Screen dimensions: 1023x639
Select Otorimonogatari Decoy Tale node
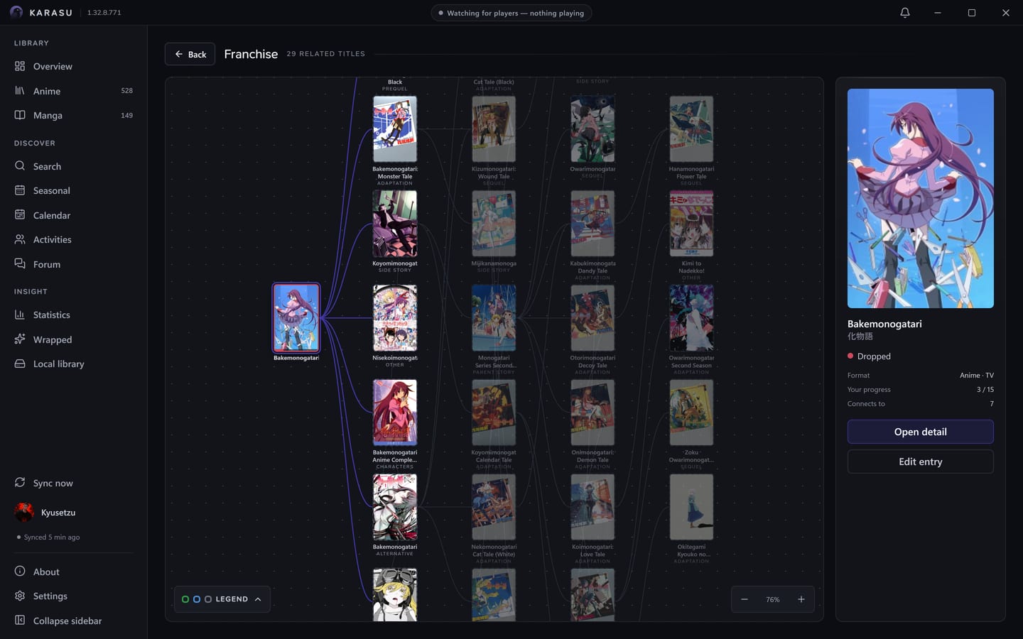(x=592, y=318)
